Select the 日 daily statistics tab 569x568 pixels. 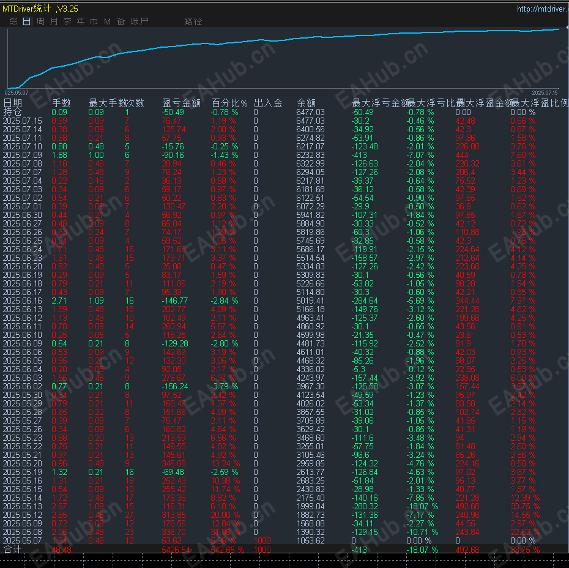coord(27,21)
